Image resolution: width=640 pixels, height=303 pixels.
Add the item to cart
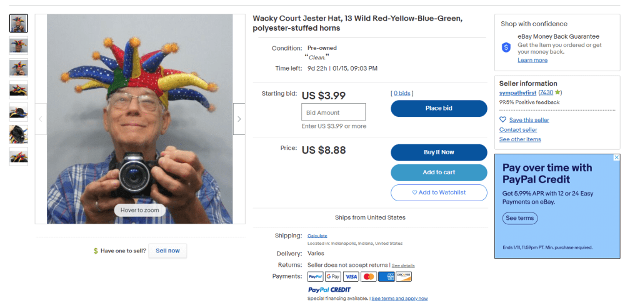(439, 172)
